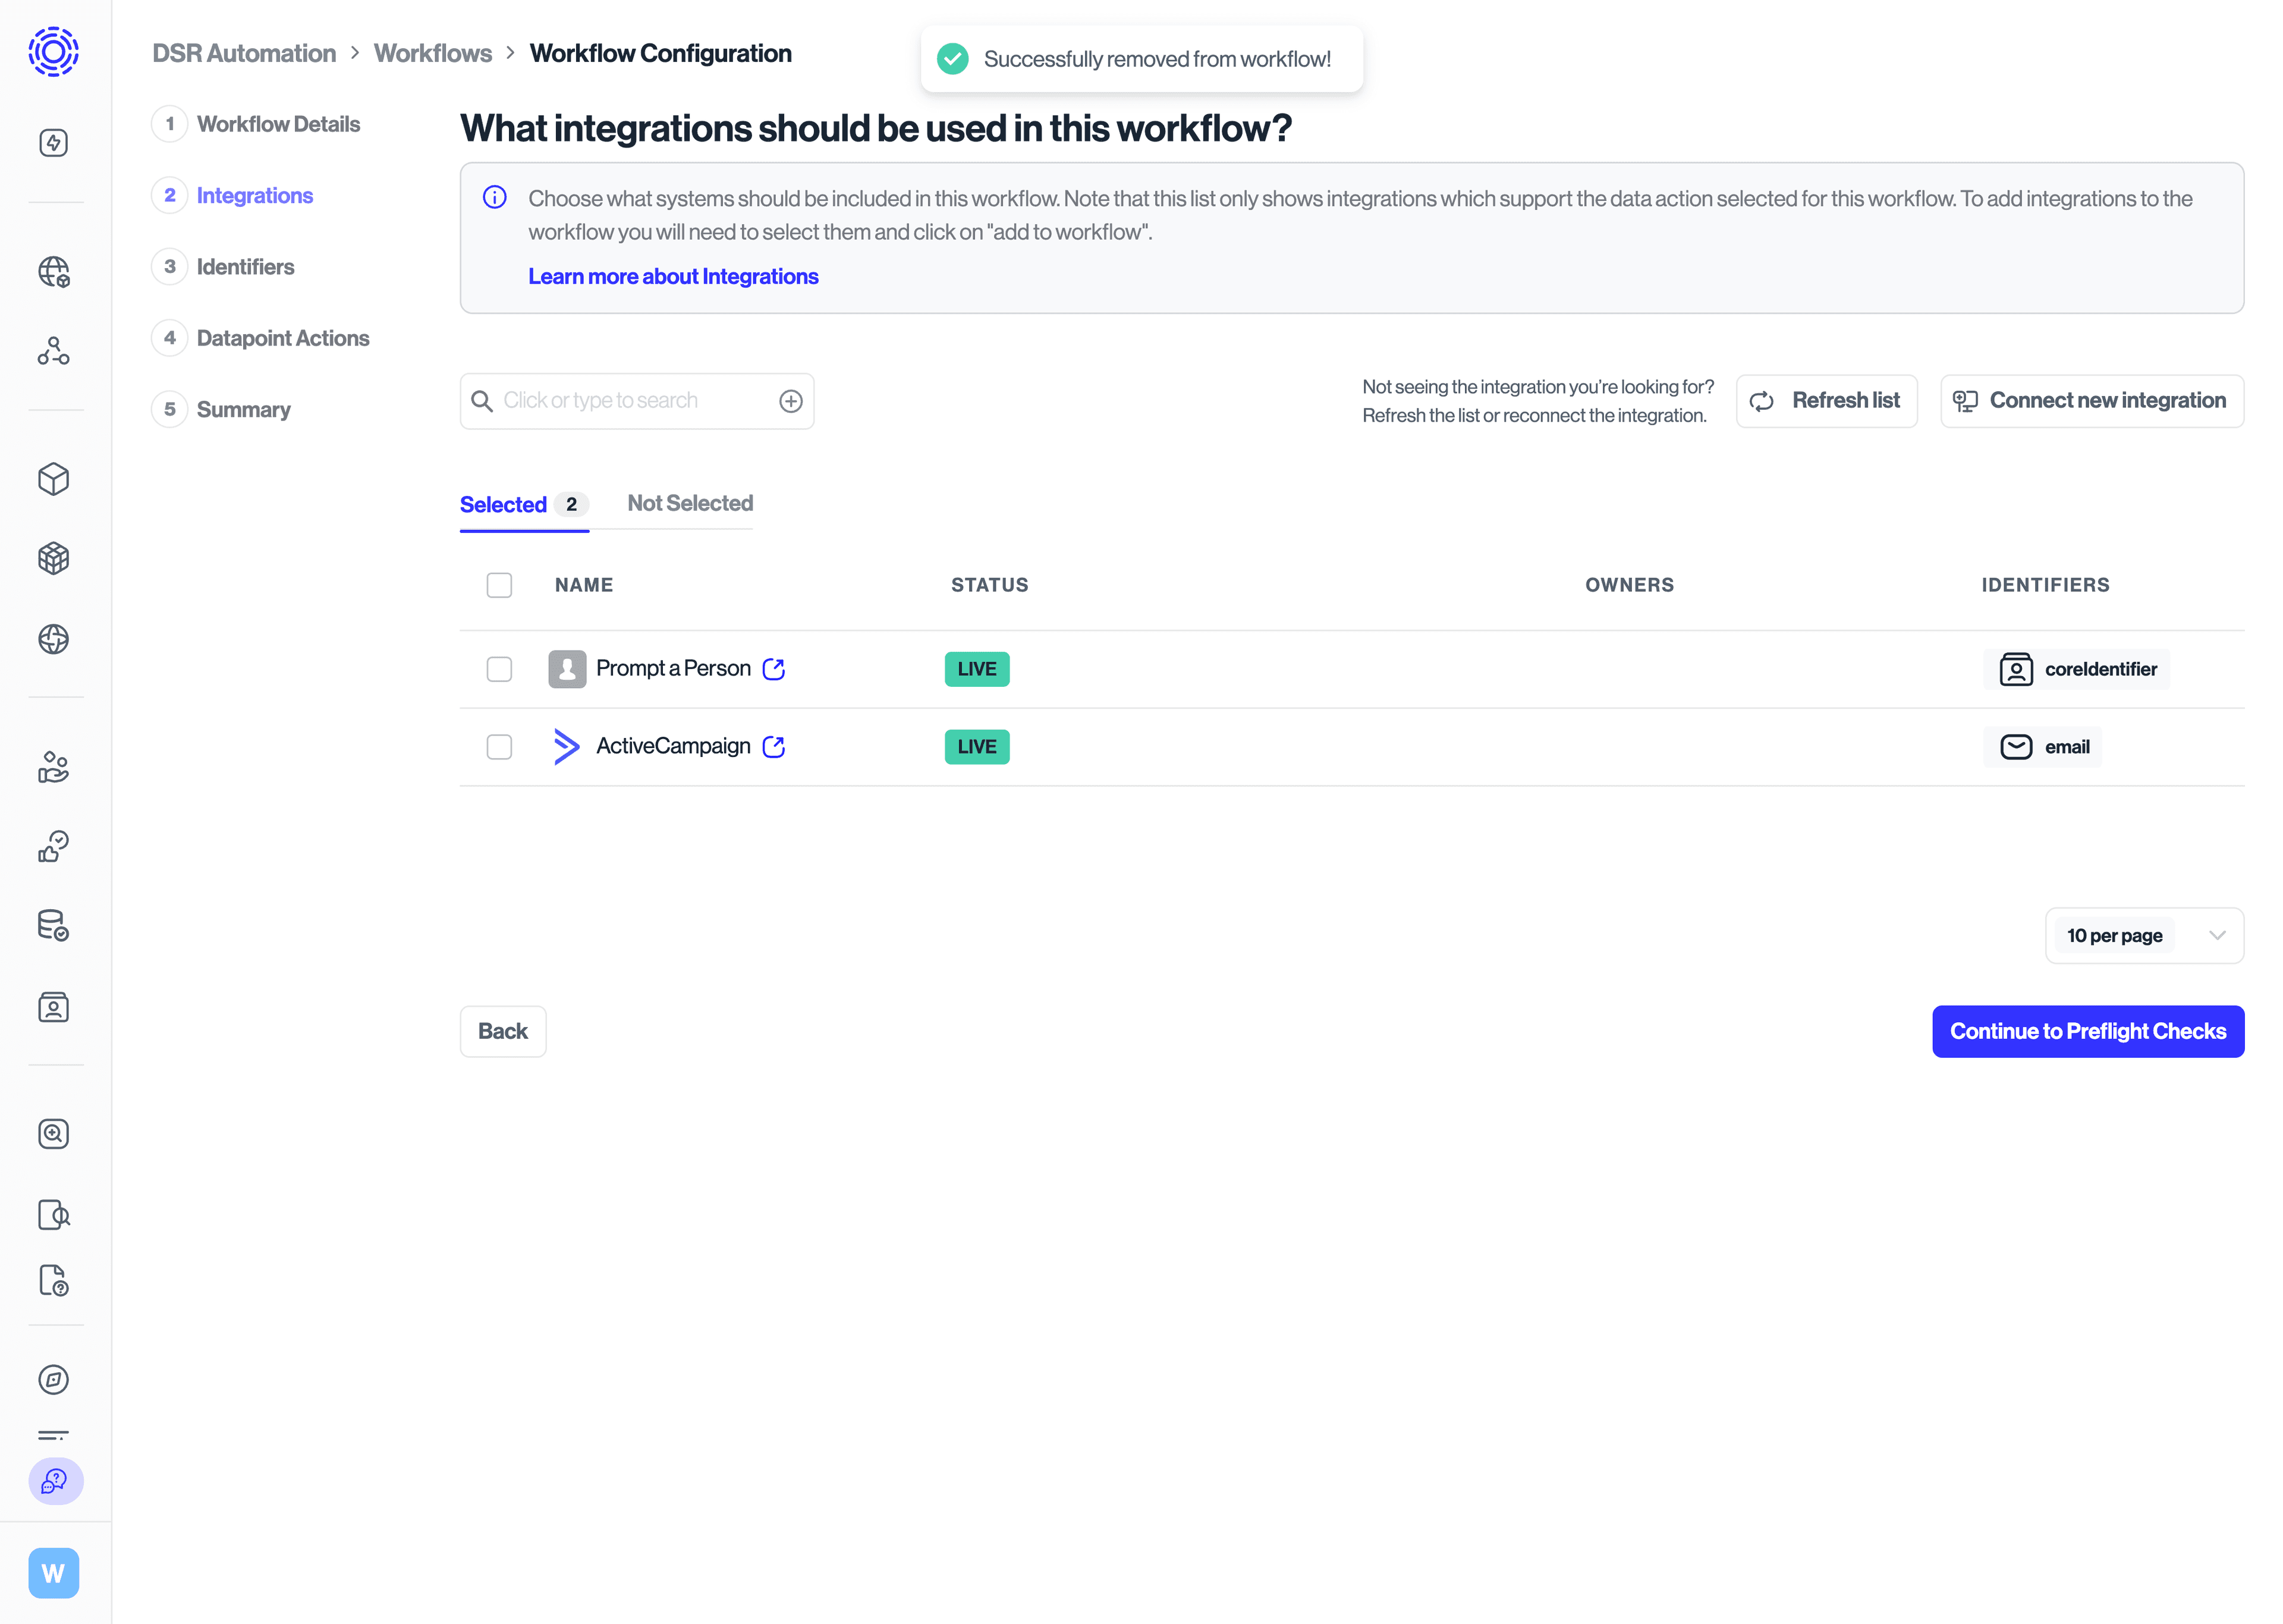Check the ActiveCampaign row checkbox
The height and width of the screenshot is (1624, 2283).
click(499, 746)
